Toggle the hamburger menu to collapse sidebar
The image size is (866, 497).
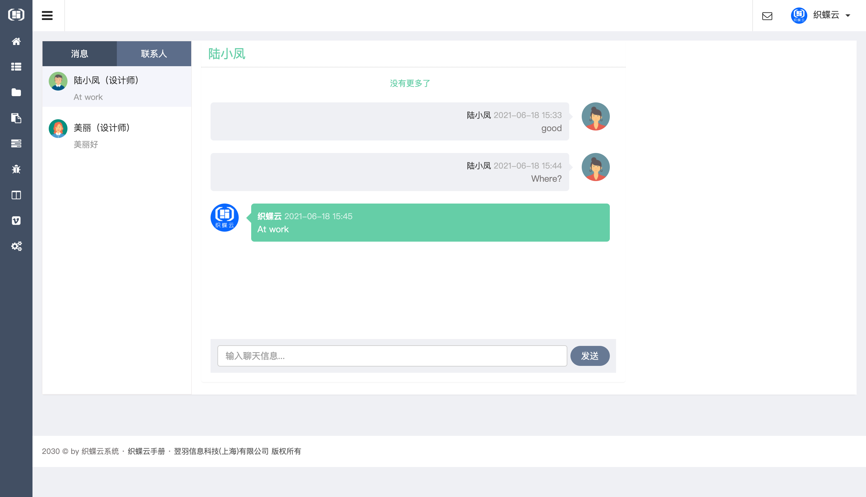[47, 16]
